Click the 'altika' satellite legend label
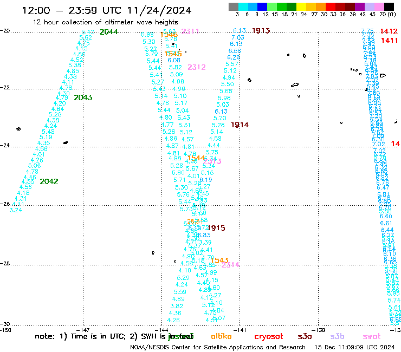The height and width of the screenshot is (352, 401). (x=221, y=336)
